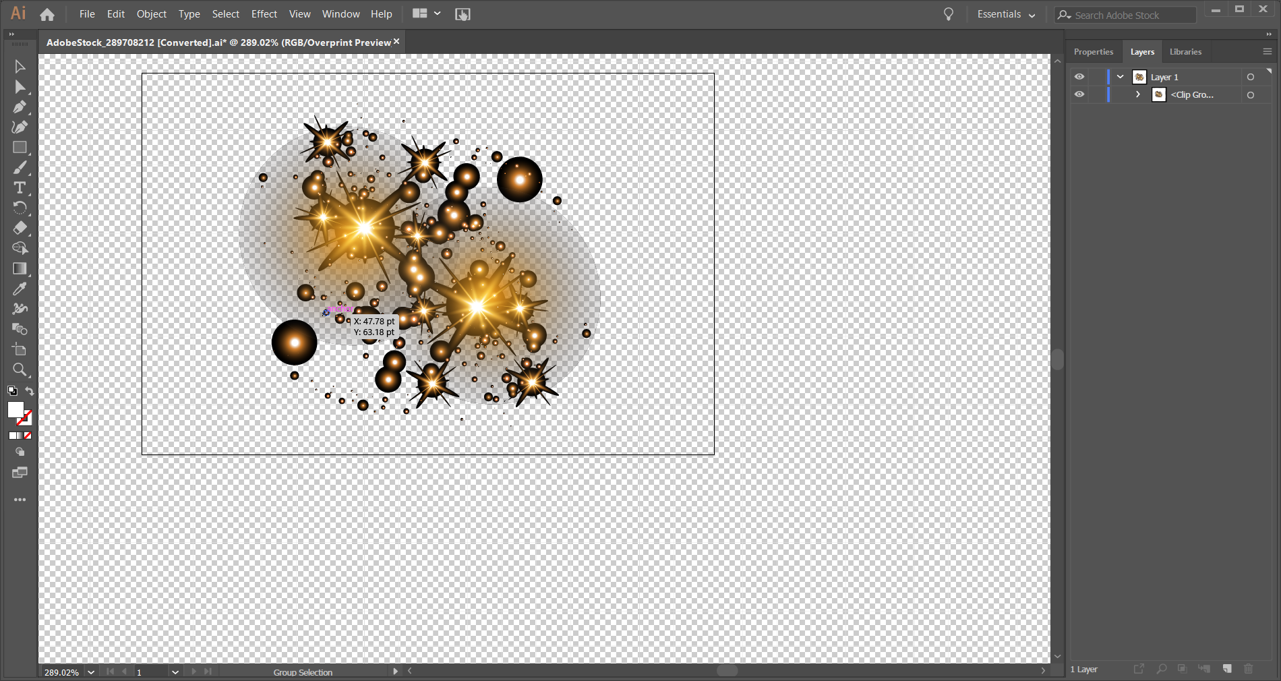The height and width of the screenshot is (681, 1281).
Task: Open the Select menu
Action: (x=225, y=13)
